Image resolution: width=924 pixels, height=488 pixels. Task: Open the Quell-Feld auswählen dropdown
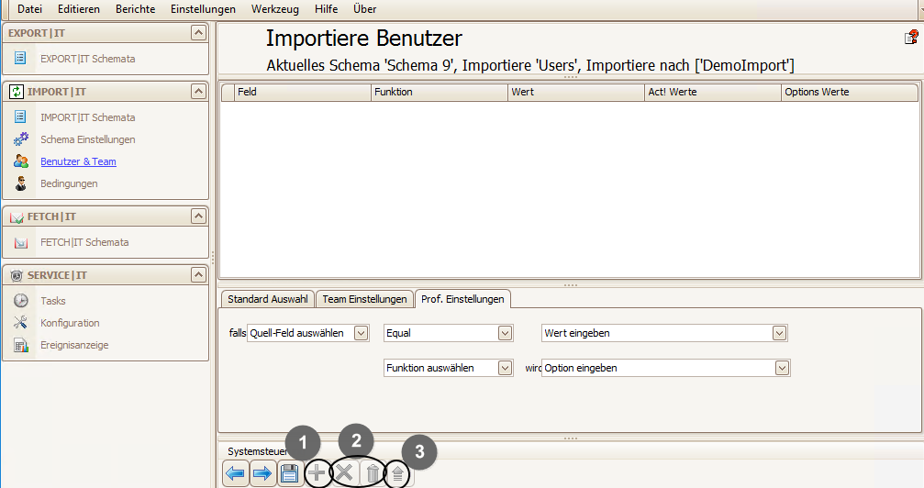(x=362, y=333)
